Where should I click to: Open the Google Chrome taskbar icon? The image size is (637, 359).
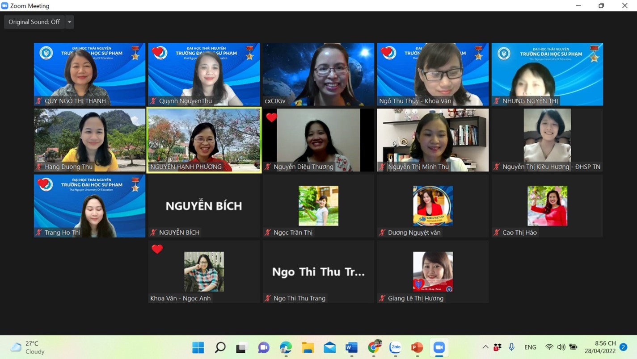[374, 347]
